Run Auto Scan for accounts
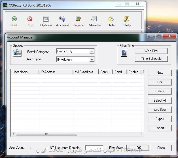178x158 pixels. (x=160, y=110)
